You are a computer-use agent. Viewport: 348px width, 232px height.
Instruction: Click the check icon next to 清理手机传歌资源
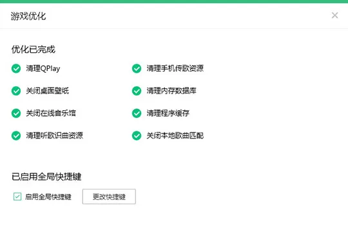[137, 68]
